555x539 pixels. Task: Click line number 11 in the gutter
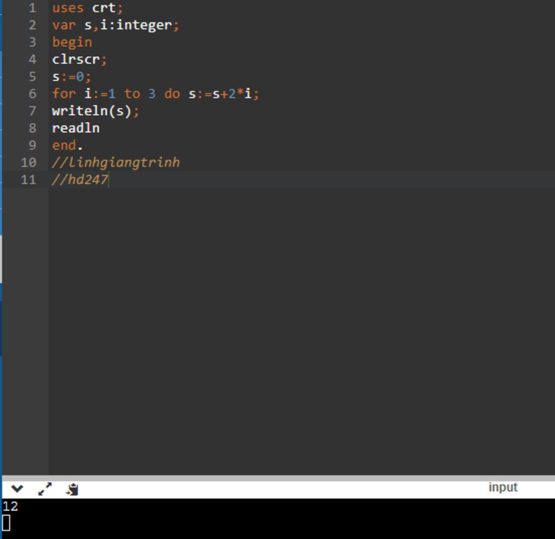[x=28, y=180]
